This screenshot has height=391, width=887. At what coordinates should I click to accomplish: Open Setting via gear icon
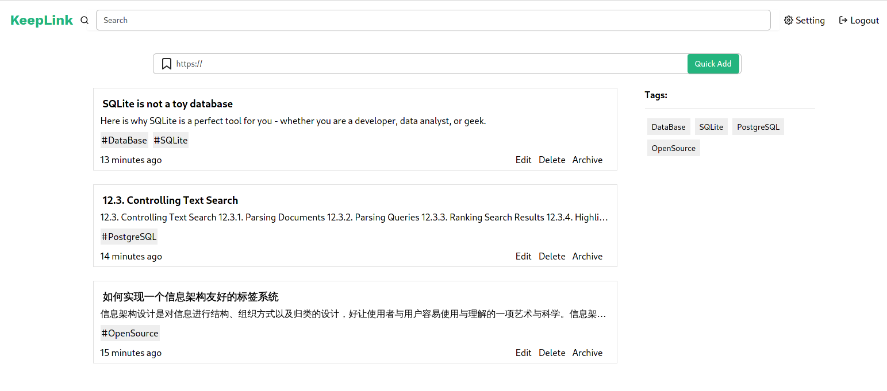(x=804, y=20)
